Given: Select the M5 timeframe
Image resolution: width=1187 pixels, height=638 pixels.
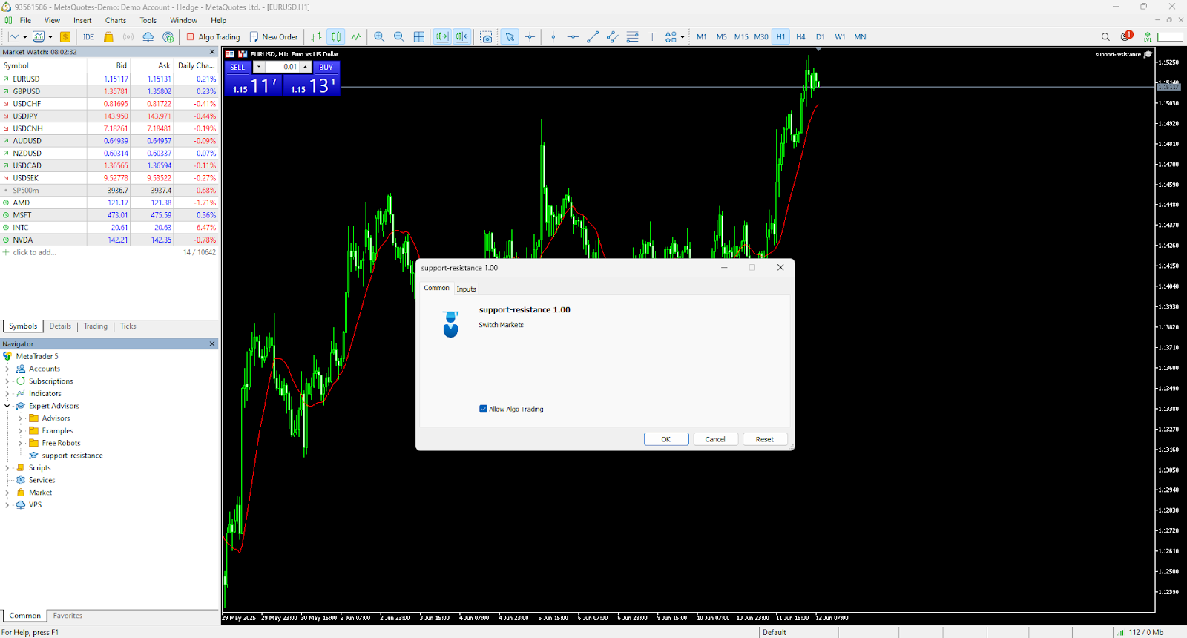Looking at the screenshot, I should click(x=721, y=37).
